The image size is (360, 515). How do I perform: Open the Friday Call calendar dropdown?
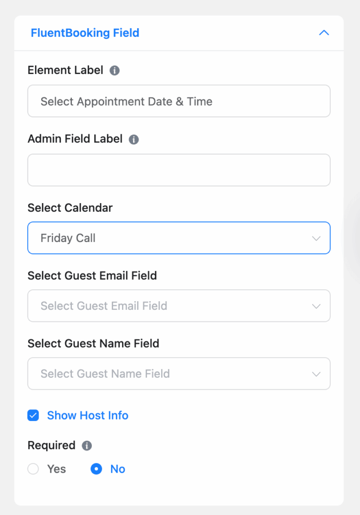[179, 238]
